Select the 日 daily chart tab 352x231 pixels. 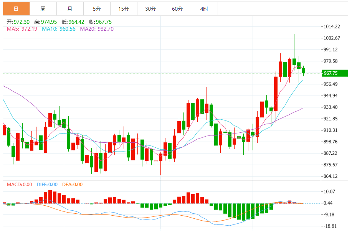pyautogui.click(x=16, y=9)
